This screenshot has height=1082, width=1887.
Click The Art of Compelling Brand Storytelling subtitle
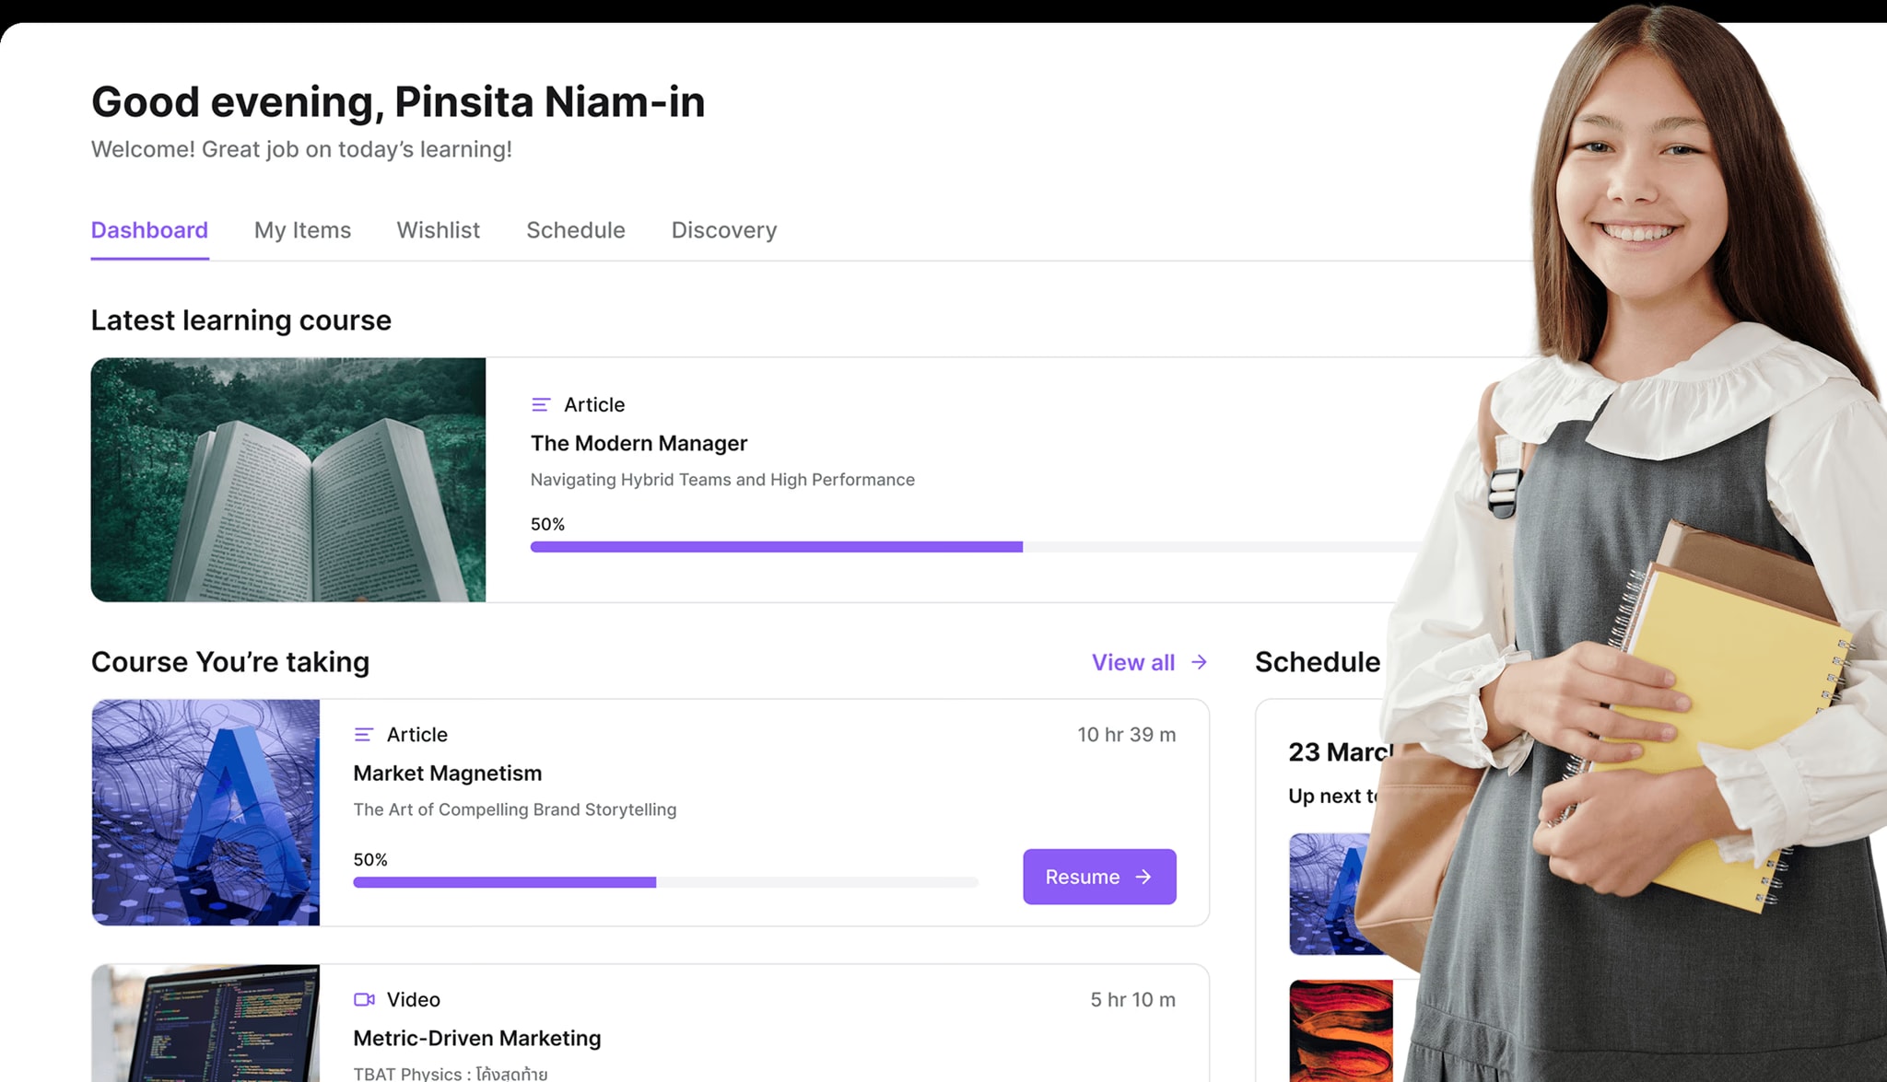point(515,809)
